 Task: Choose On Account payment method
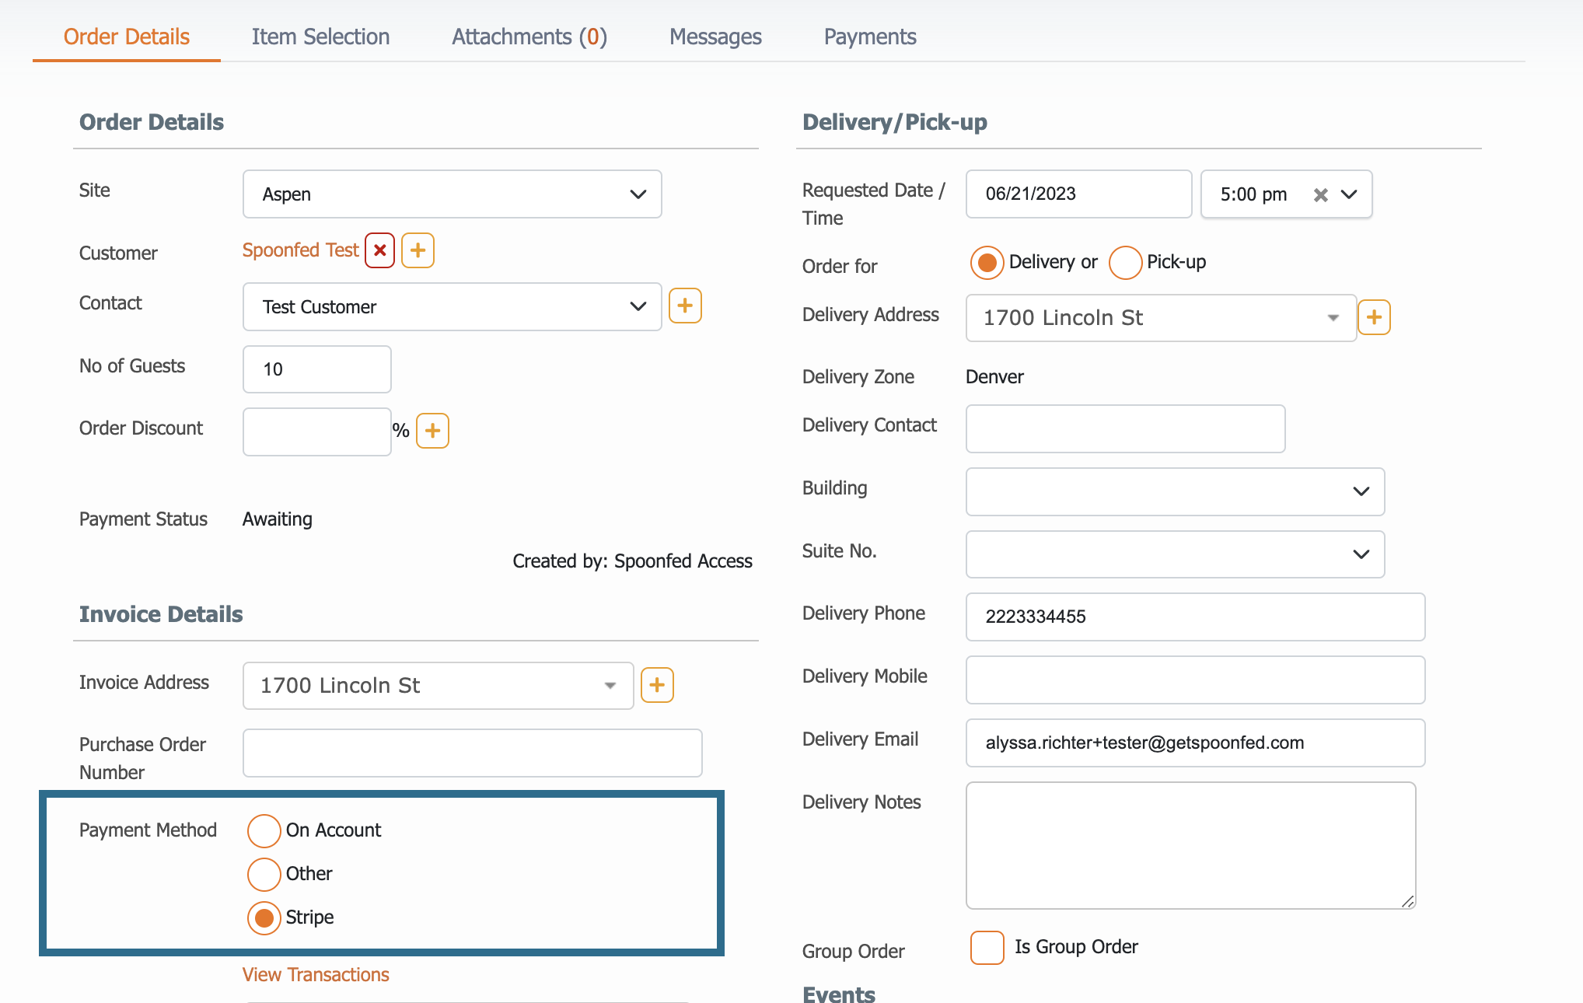tap(264, 830)
